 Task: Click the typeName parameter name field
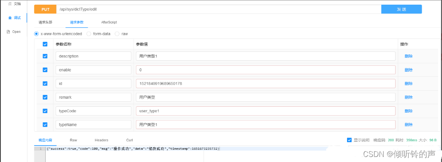[x=93, y=124]
